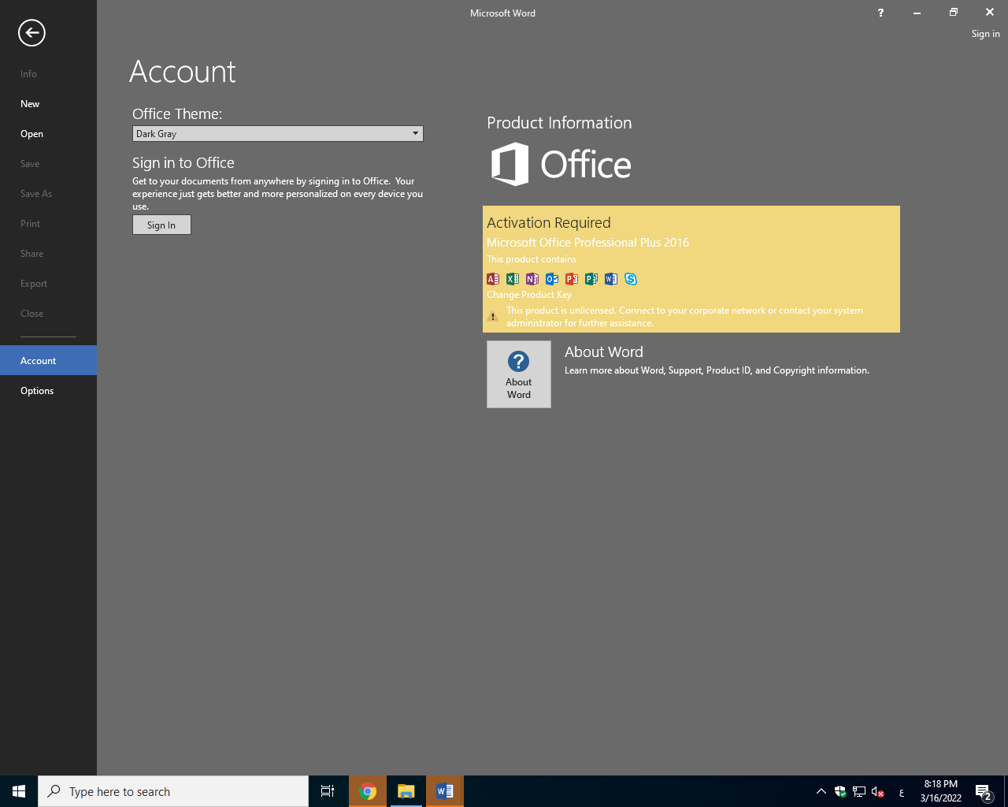Viewport: 1008px width, 807px height.
Task: Click the Skype for Business icon
Action: 631,279
